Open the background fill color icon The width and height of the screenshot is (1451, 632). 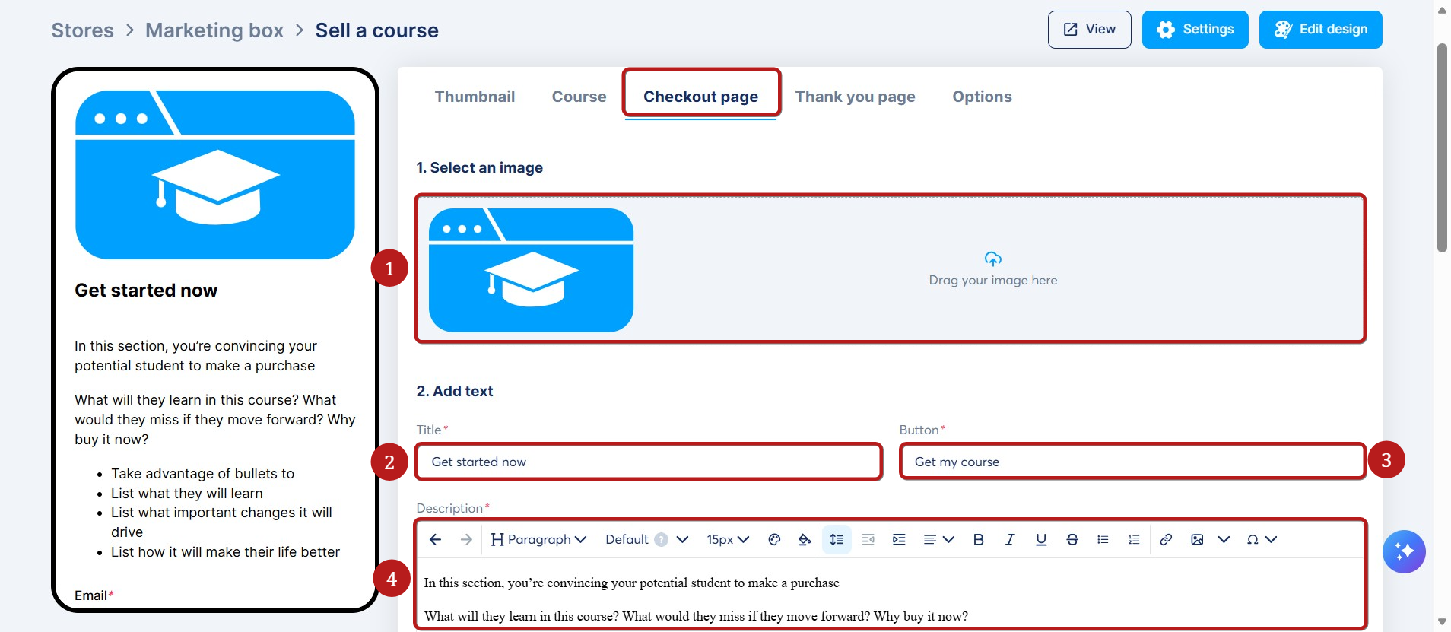(x=805, y=539)
